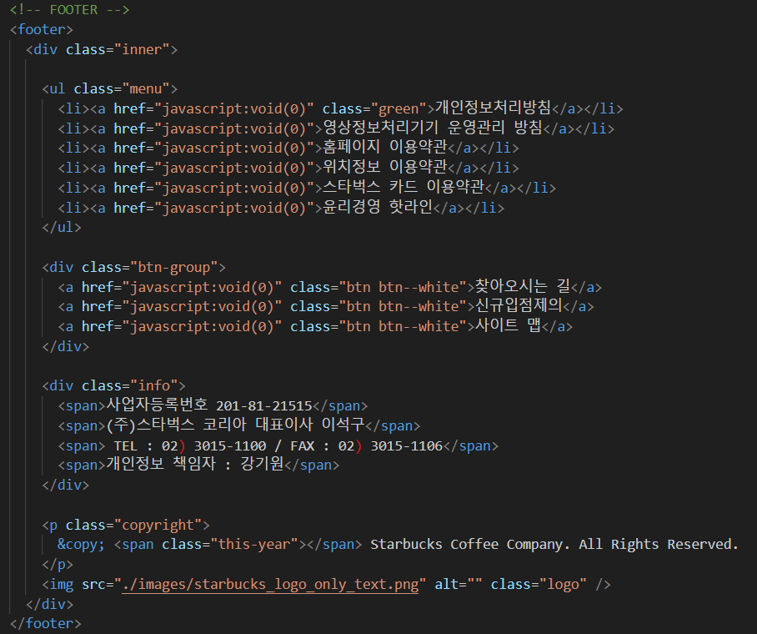
Task: Open the starbucks_logo_only_text.png image path link
Action: click(x=270, y=585)
